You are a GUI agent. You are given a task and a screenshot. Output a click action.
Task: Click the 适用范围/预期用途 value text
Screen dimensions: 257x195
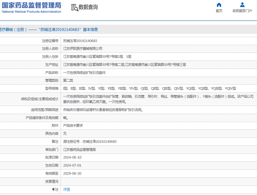103,110
